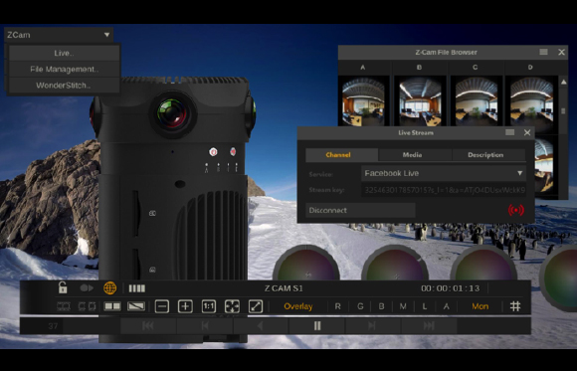Step back to previous frame
The width and height of the screenshot is (577, 371).
pyautogui.click(x=205, y=325)
